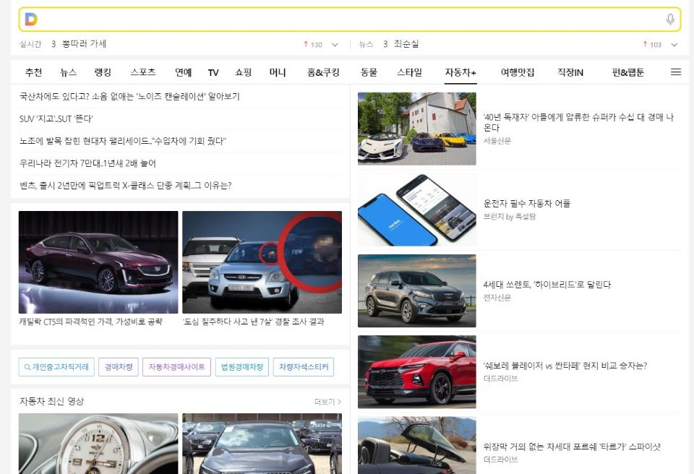This screenshot has height=474, width=694.
Task: Go to the 연예 tab
Action: coord(183,72)
